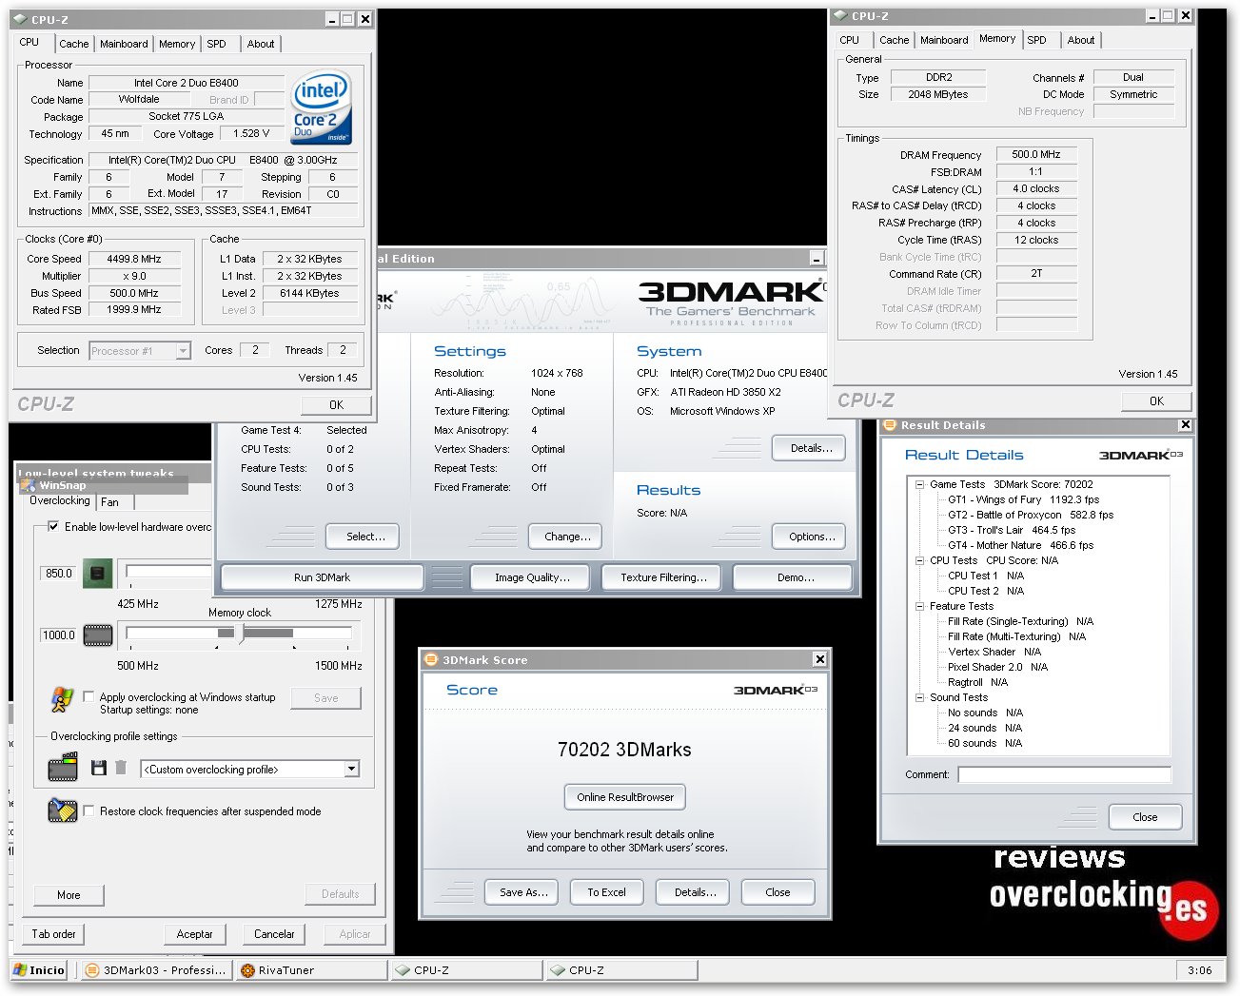Click Options button under Results
The image size is (1240, 996).
pyautogui.click(x=811, y=537)
